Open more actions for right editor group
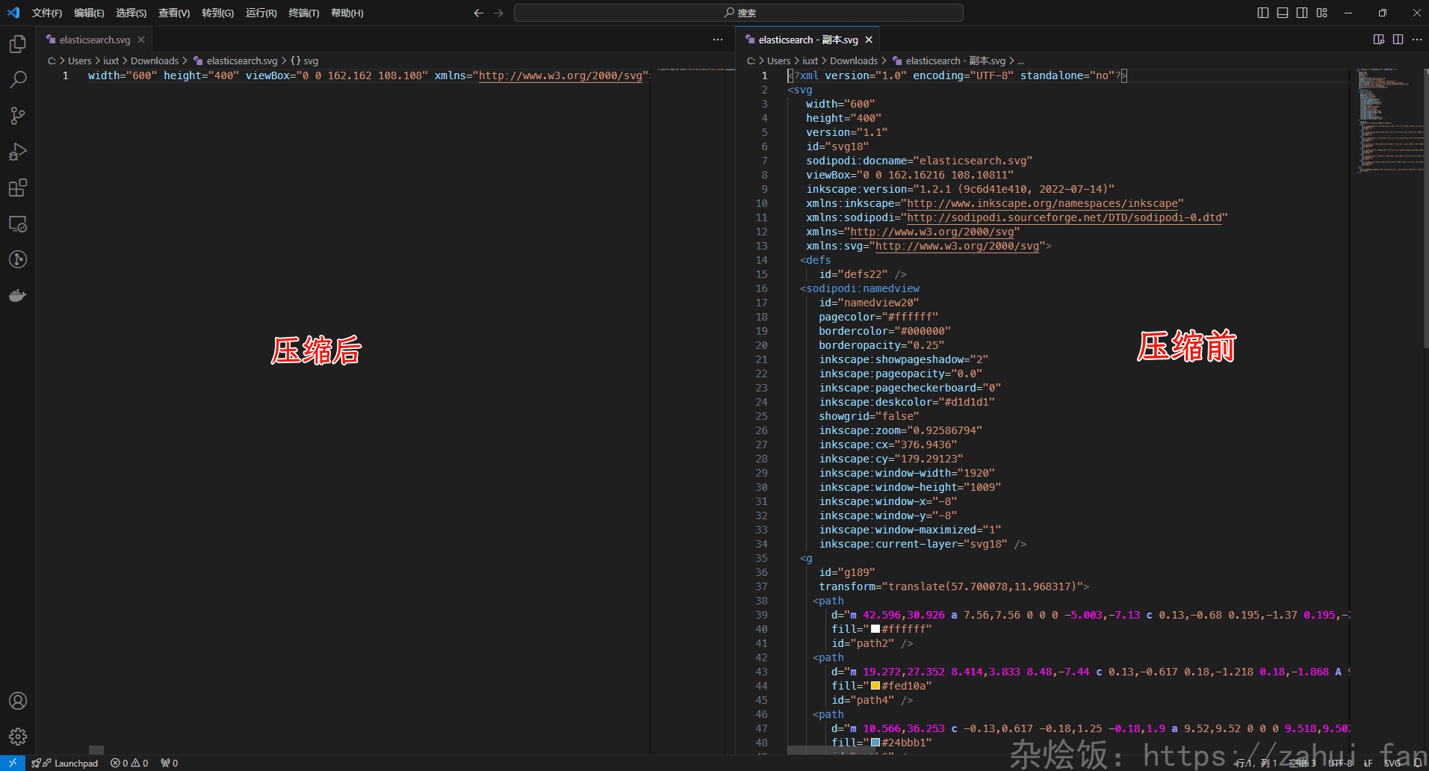Screen dimensions: 1429x771 coord(1417,40)
